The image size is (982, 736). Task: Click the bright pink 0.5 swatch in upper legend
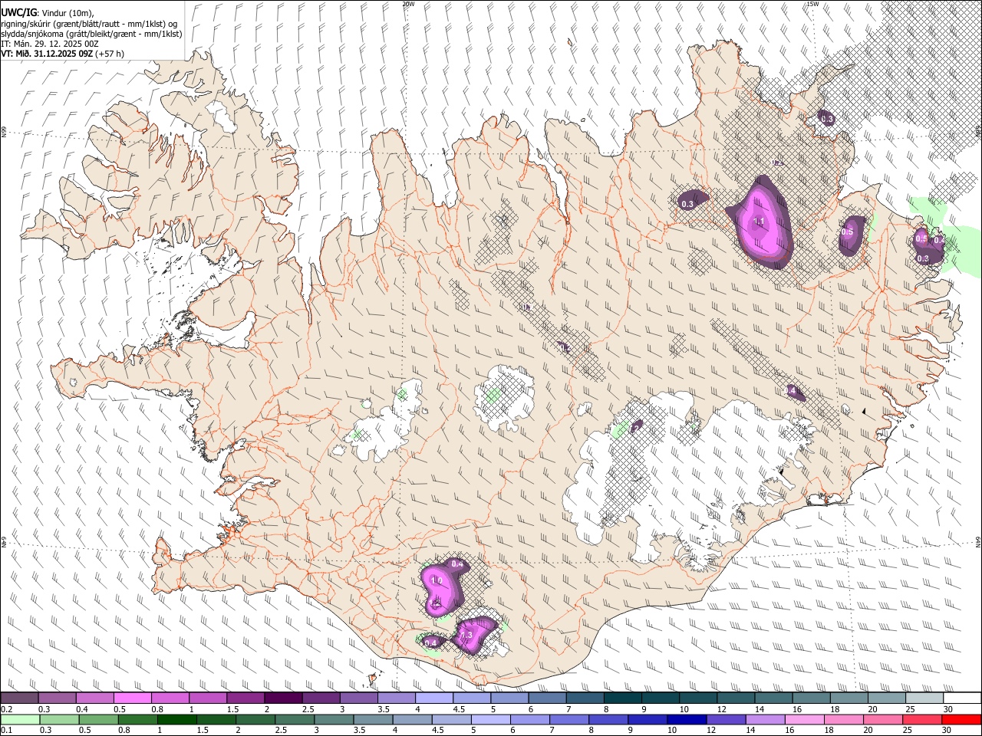132,698
